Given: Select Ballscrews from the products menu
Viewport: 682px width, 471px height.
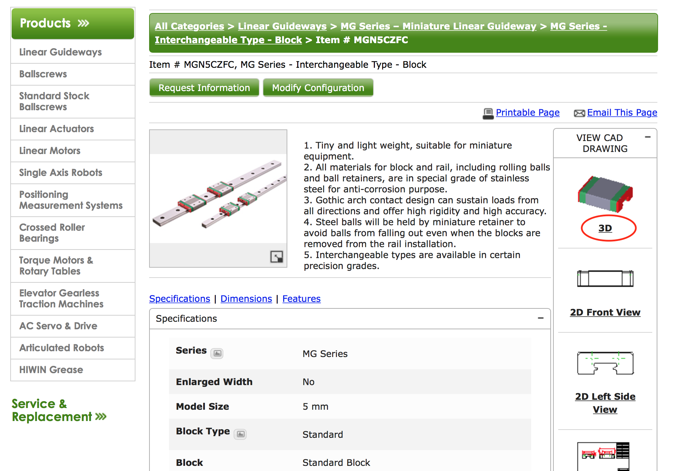Looking at the screenshot, I should 43,74.
